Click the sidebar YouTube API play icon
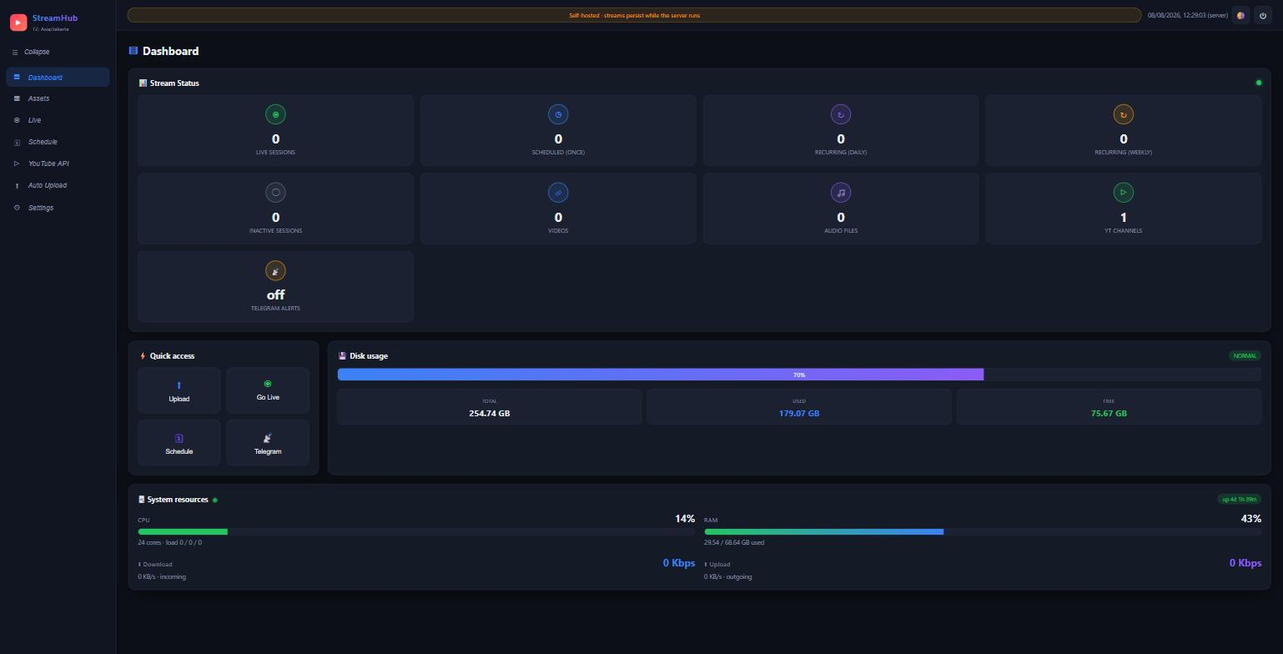1283x654 pixels. coord(17,163)
